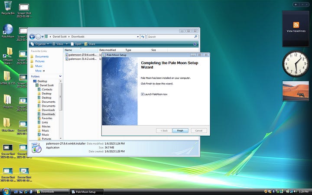Click the Open toolbar button in Explorer
The width and height of the screenshot is (312, 195).
[x=76, y=44]
